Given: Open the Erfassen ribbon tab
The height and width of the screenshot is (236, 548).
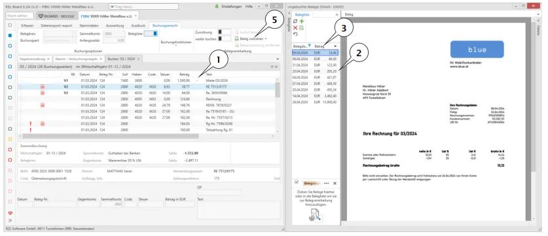Looking at the screenshot, I should coord(27,25).
